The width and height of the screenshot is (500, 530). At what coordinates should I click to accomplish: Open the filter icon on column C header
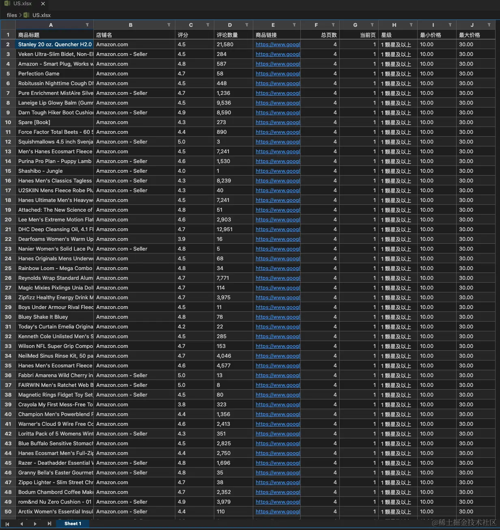point(208,25)
